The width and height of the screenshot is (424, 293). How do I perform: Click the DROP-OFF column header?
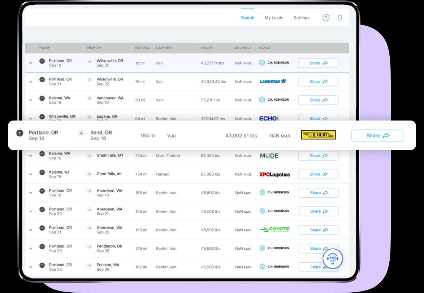tap(94, 48)
